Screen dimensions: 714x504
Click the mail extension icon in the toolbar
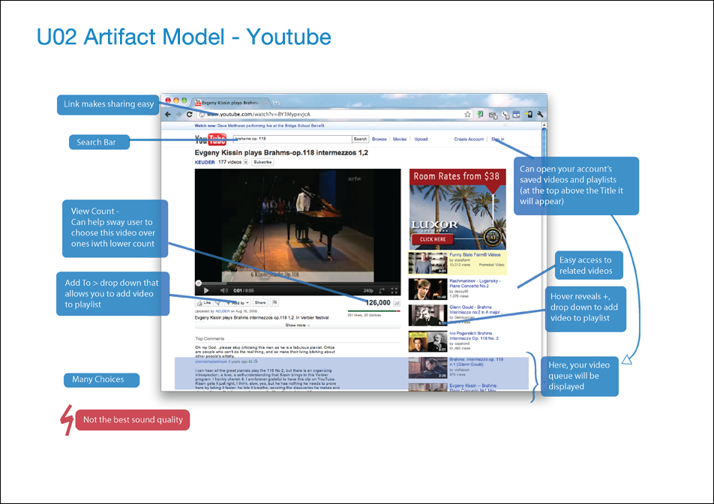tap(493, 115)
